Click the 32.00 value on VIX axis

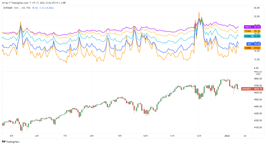click(x=257, y=16)
